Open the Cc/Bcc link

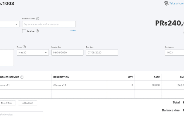(73, 30)
